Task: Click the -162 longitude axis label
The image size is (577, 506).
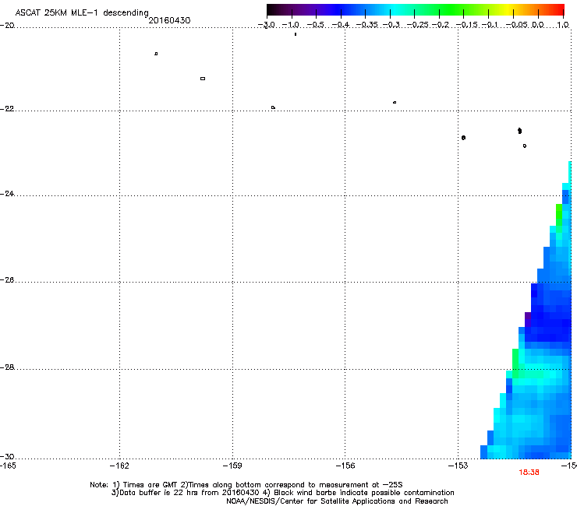Action: (x=119, y=466)
